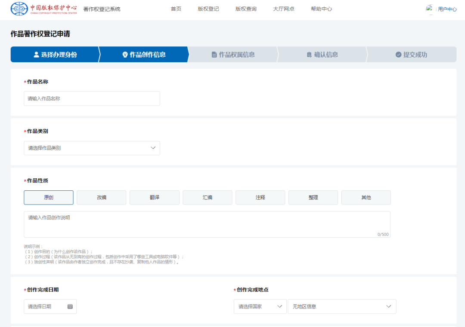
Task: Click the 用户中心 link
Action: point(447,8)
